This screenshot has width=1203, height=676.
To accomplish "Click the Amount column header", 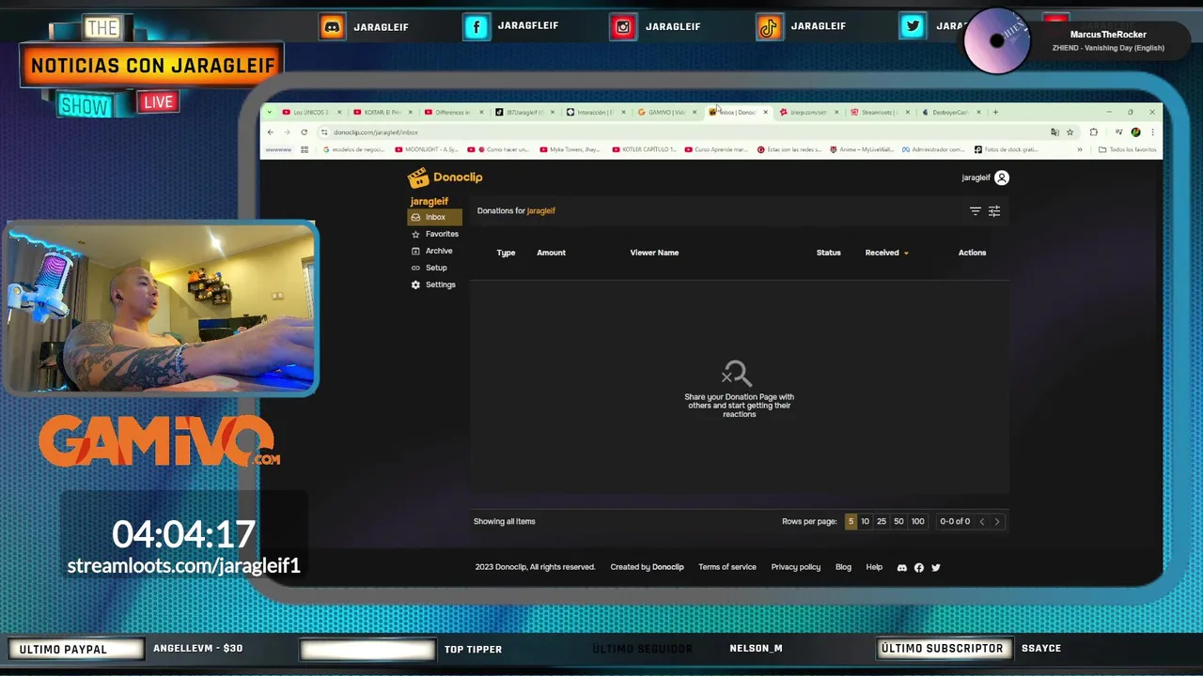I will 551,253.
